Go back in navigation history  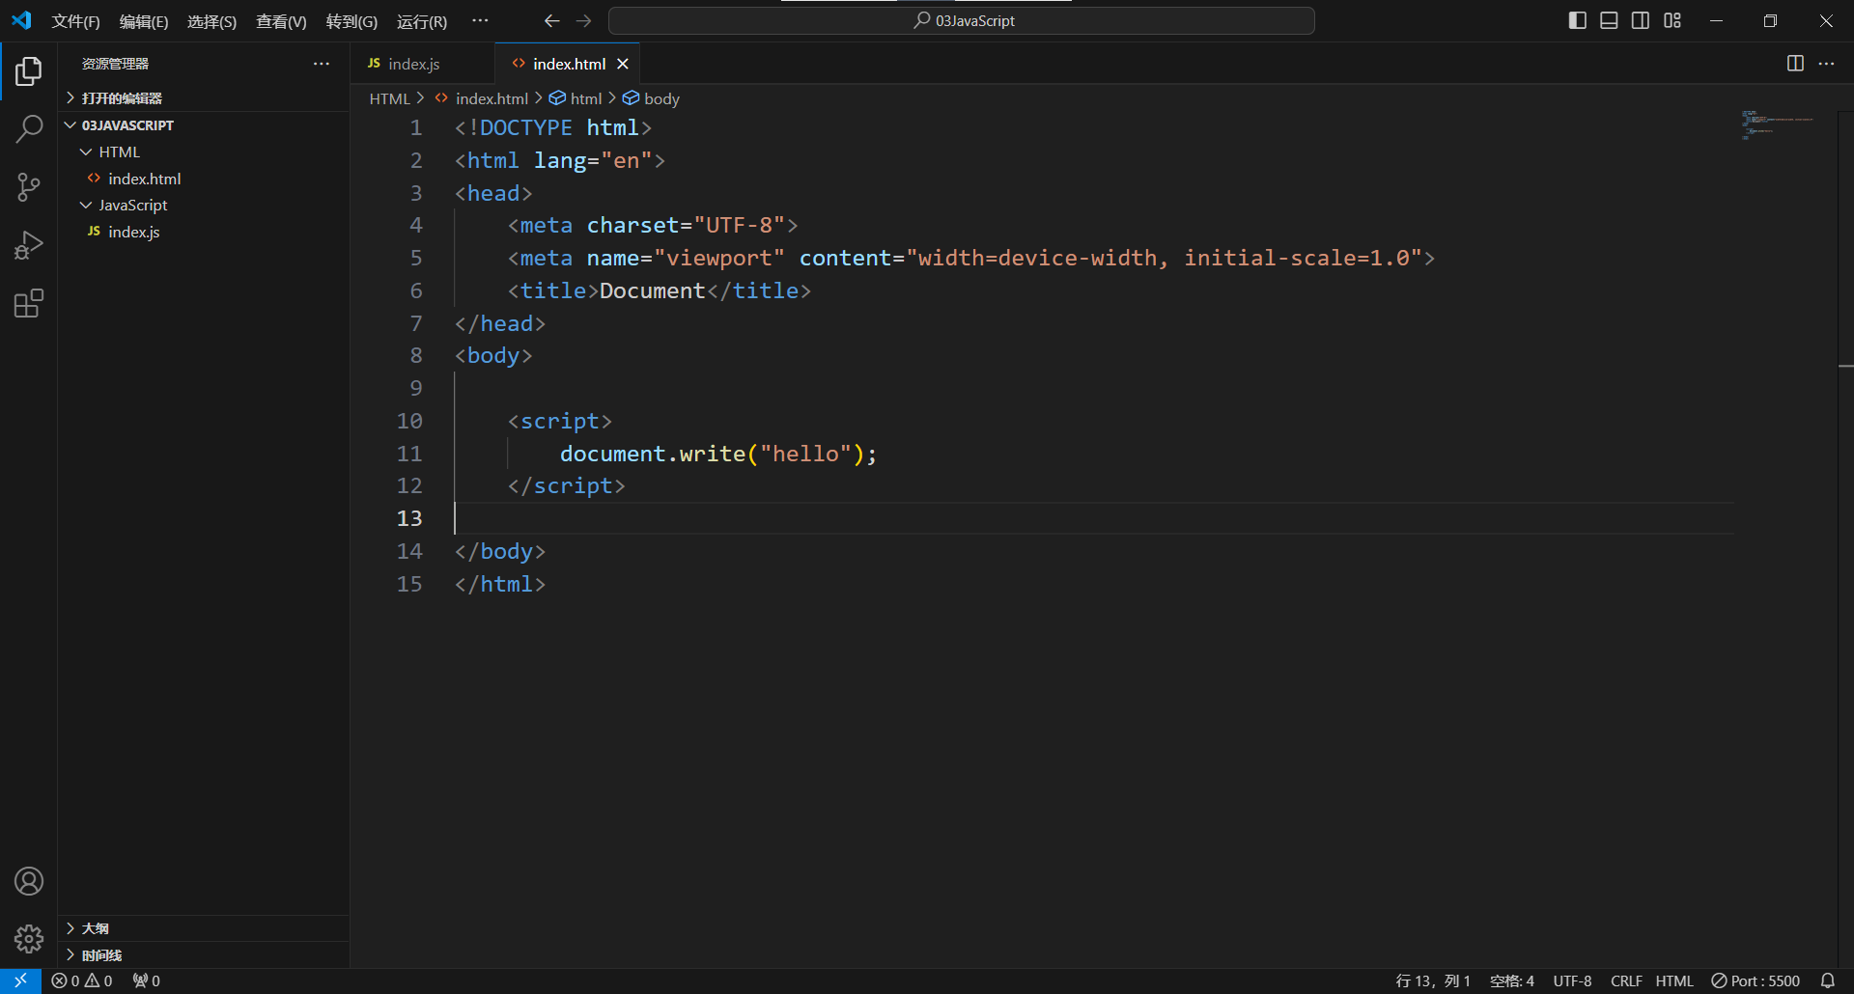coord(552,20)
